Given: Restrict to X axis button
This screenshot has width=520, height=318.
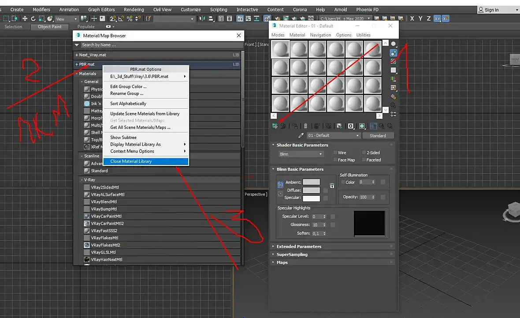Looking at the screenshot, I should (412, 18).
